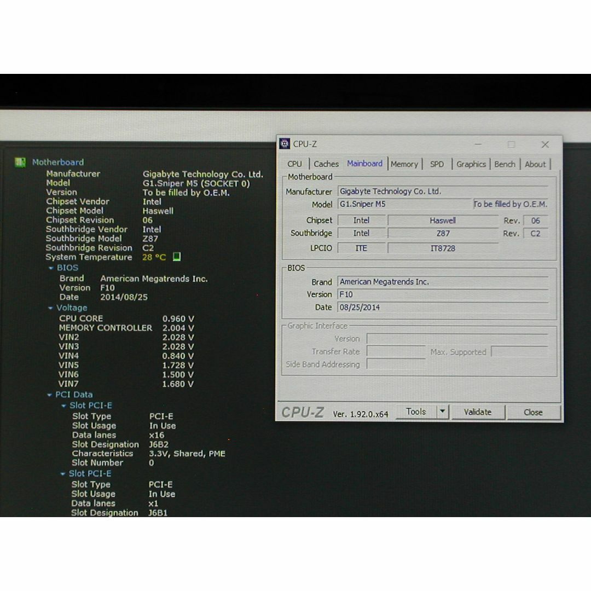Viewport: 591px width, 591px height.
Task: Open the SPD tab in CPU-Z
Action: click(x=437, y=164)
